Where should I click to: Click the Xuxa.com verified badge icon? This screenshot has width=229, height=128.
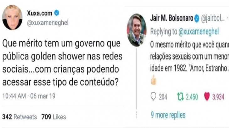click(x=57, y=13)
